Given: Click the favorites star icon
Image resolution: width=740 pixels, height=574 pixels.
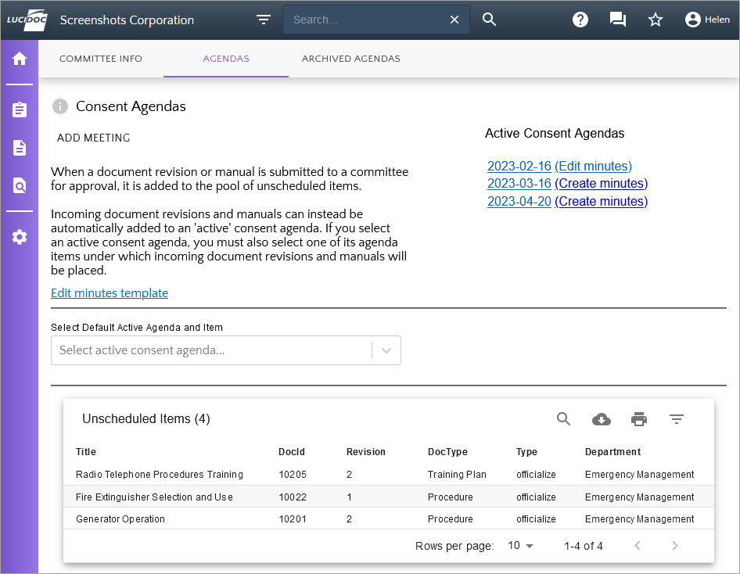Looking at the screenshot, I should (656, 20).
